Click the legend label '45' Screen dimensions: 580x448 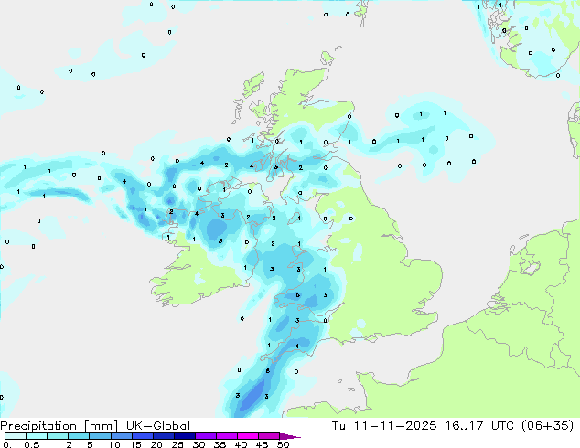click(x=262, y=444)
